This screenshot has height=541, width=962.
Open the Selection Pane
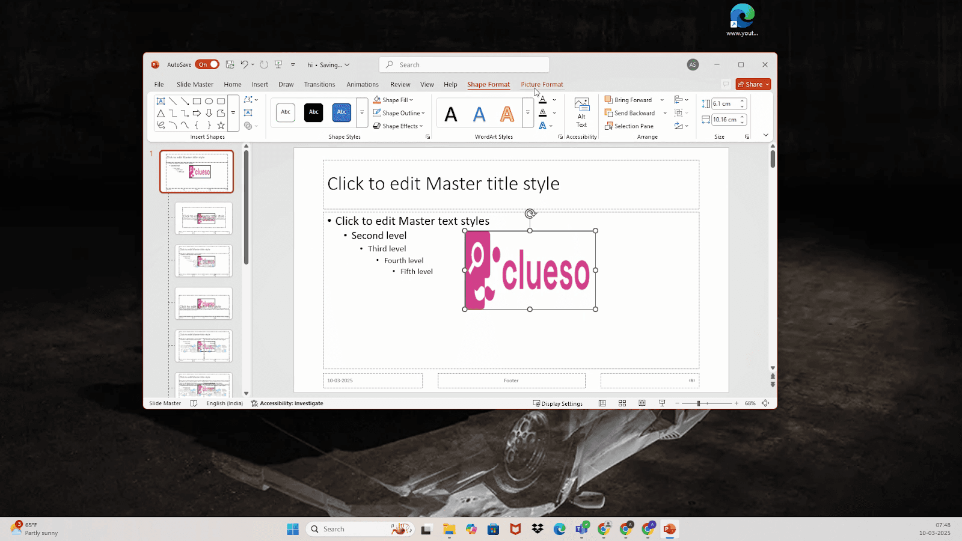click(630, 126)
